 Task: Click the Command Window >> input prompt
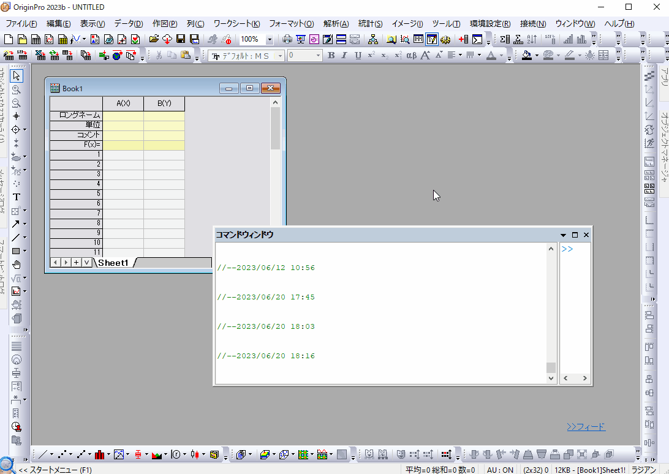click(567, 249)
